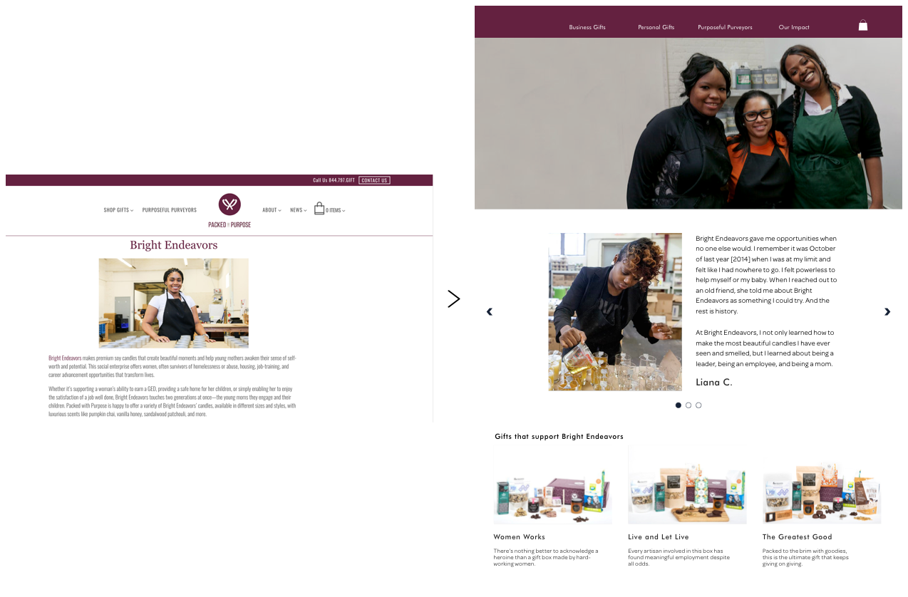
Task: Expand the Shop Gifts dropdown menu
Action: [x=118, y=210]
